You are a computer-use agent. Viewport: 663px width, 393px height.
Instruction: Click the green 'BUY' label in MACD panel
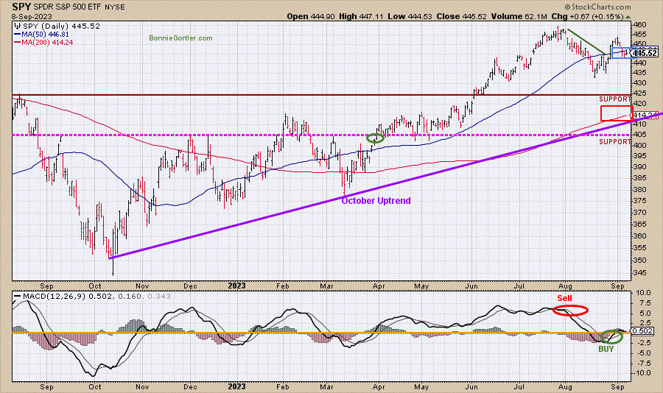pos(606,349)
